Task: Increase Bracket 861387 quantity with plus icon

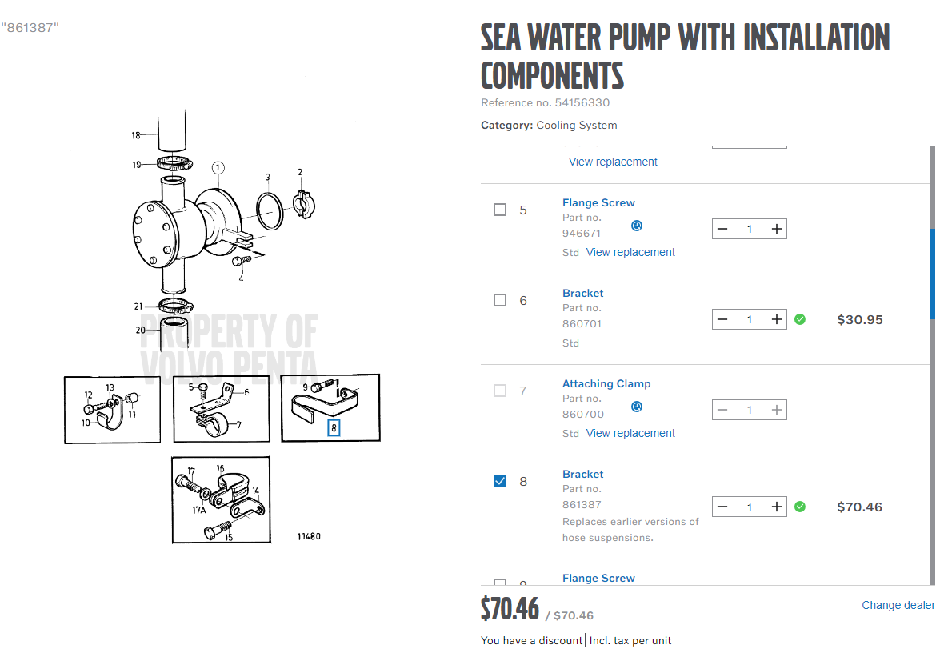Action: pyautogui.click(x=775, y=506)
